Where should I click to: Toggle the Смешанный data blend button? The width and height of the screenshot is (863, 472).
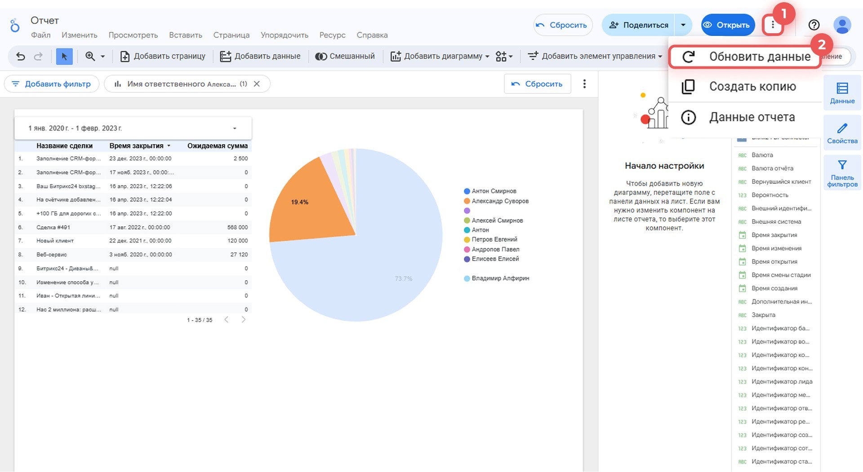pos(345,56)
